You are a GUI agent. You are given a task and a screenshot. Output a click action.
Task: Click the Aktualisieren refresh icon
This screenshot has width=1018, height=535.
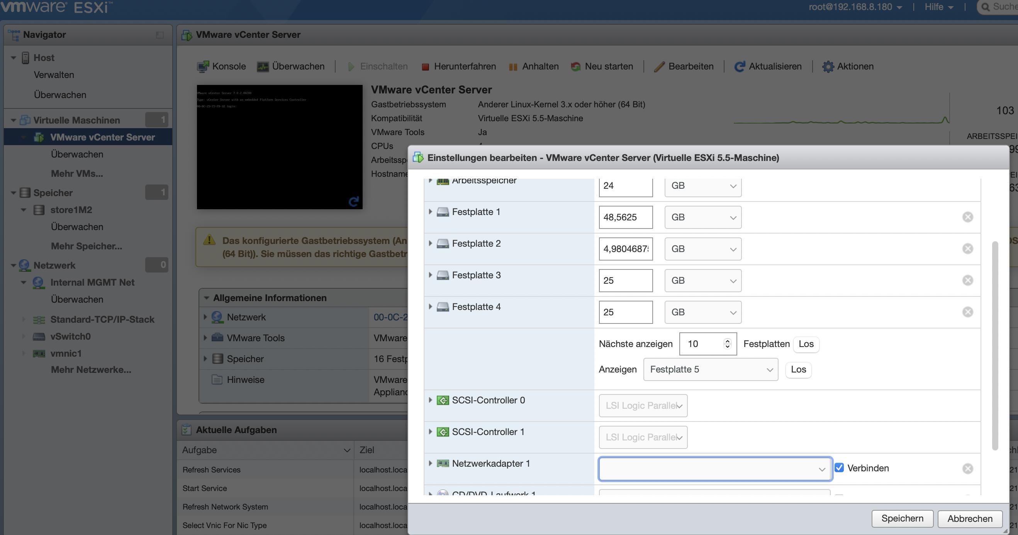tap(739, 66)
